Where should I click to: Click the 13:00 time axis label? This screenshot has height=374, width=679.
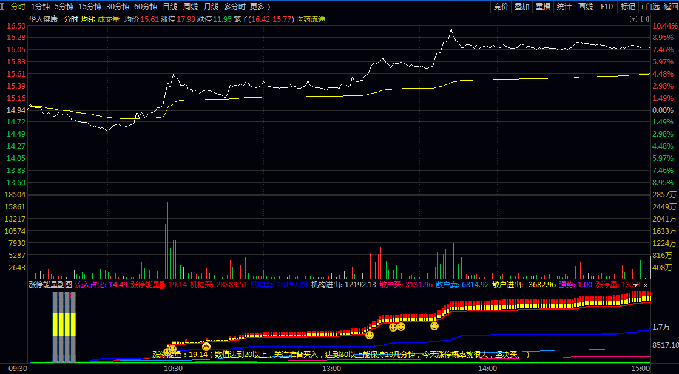[332, 369]
